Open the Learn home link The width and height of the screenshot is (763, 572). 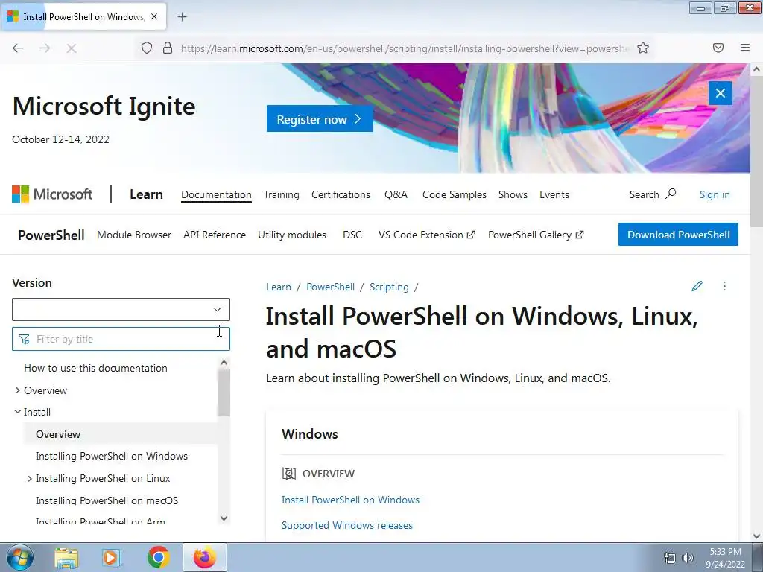pos(146,194)
